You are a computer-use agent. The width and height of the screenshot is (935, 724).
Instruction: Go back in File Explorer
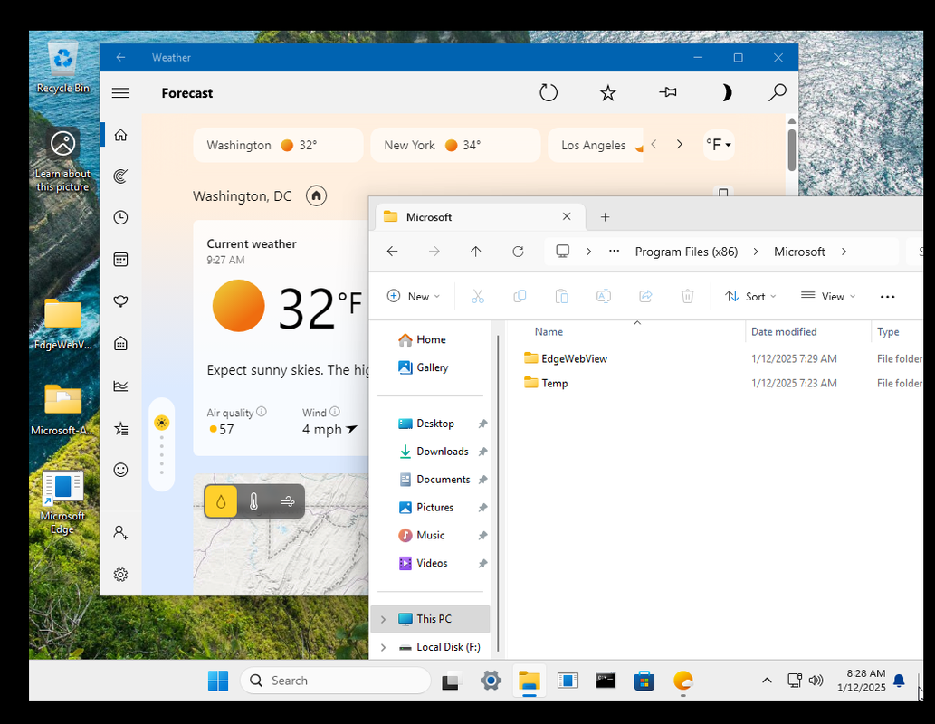point(392,252)
